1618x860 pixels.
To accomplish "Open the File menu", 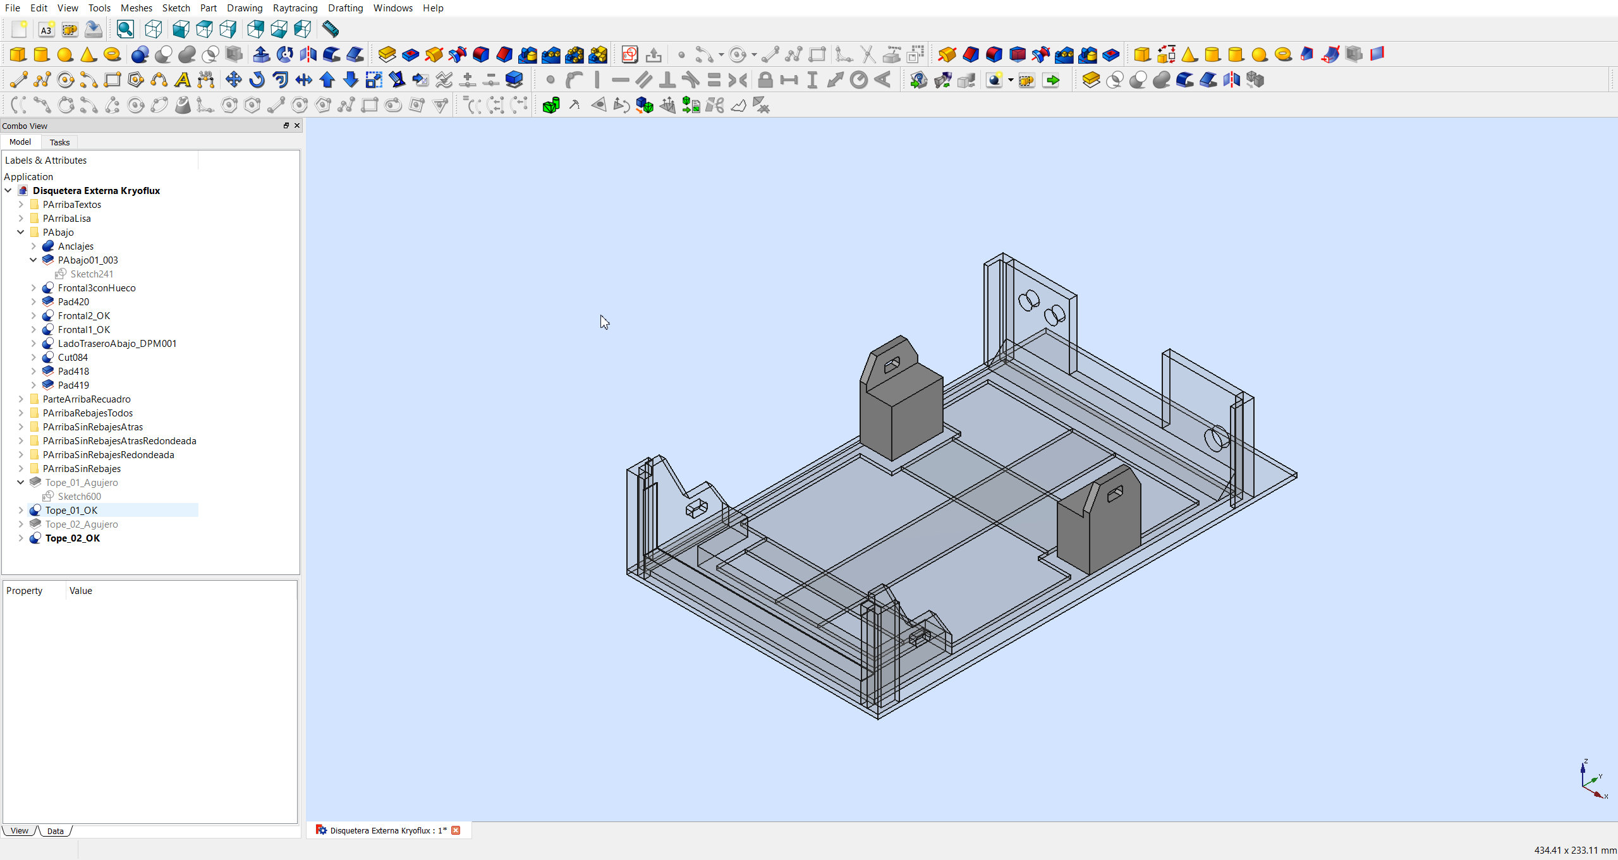I will pyautogui.click(x=13, y=8).
